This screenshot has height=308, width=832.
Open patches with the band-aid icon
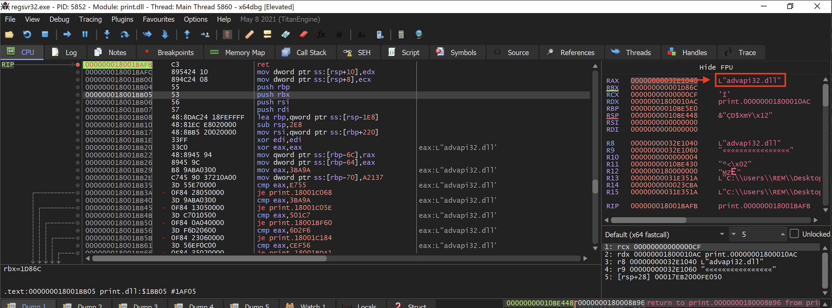(x=249, y=34)
